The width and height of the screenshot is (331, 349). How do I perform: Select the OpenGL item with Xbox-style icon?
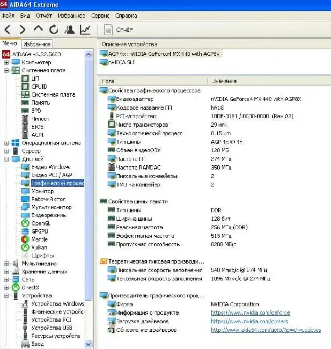(40, 223)
